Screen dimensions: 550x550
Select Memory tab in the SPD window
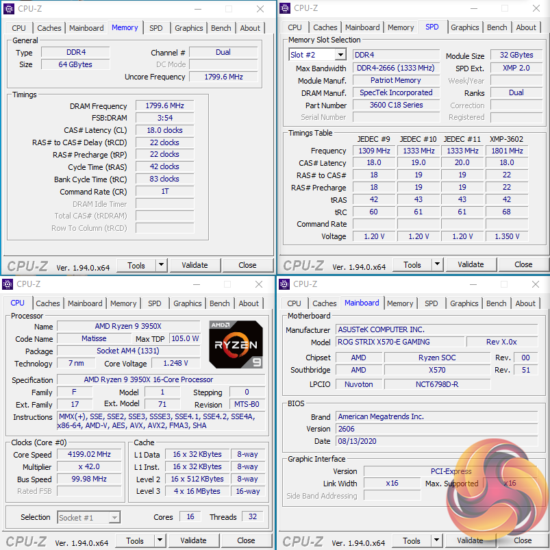coord(401,27)
